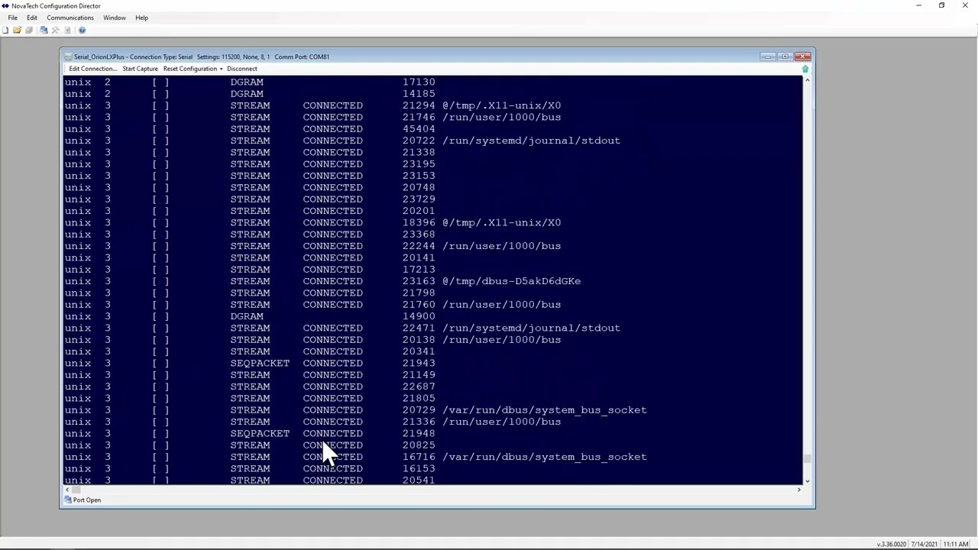The image size is (978, 550).
Task: Click the version v.3.36.0020 status text
Action: (x=892, y=544)
